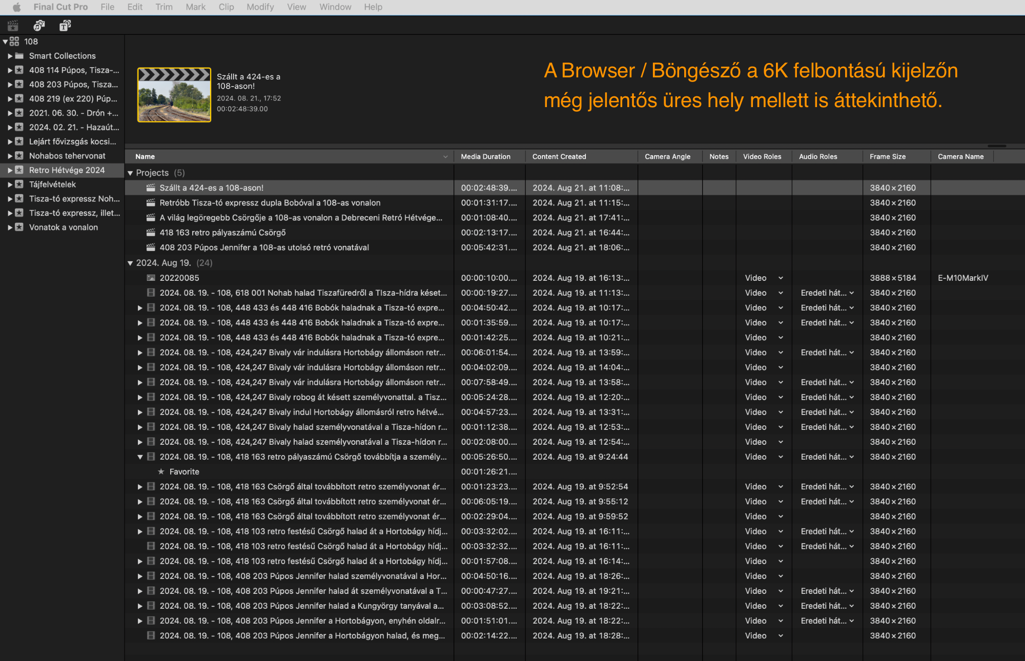
Task: Click the Smart Collections folder icon
Action: pyautogui.click(x=19, y=56)
